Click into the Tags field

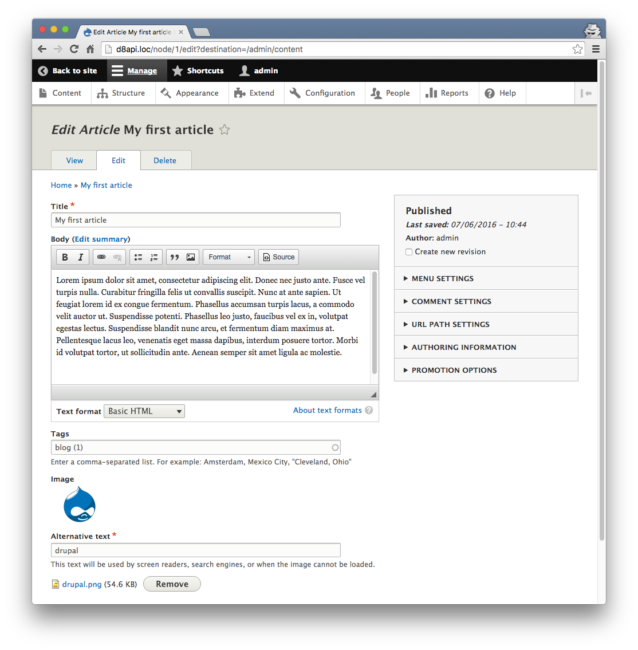point(196,448)
